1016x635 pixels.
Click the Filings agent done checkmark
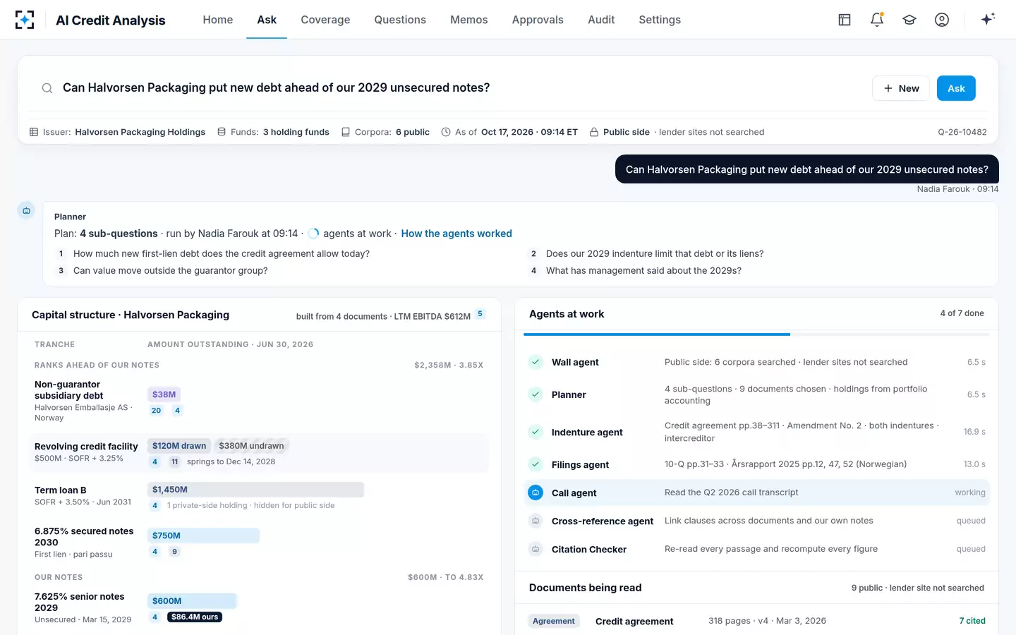pos(536,464)
